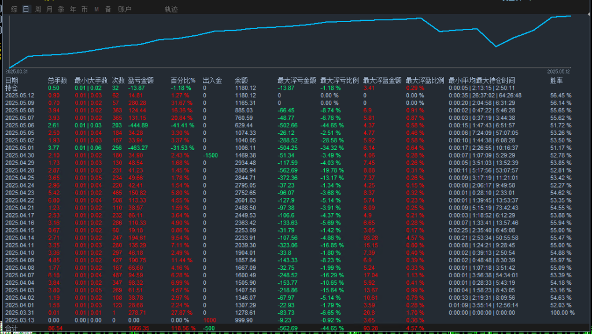Select the M view icon
Image resolution: width=592 pixels, height=334 pixels.
(97, 8)
